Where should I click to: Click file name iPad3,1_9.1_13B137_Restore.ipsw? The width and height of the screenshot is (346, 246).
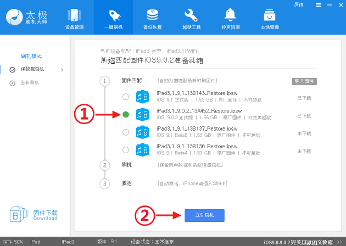tap(197, 128)
